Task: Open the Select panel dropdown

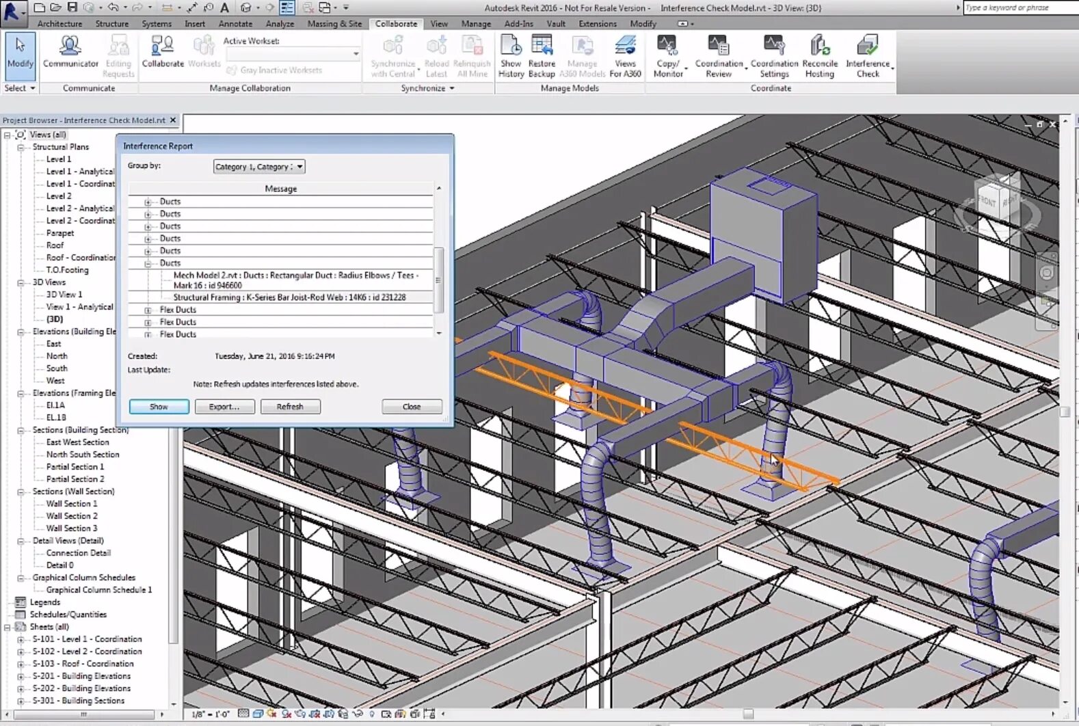Action: coord(20,88)
